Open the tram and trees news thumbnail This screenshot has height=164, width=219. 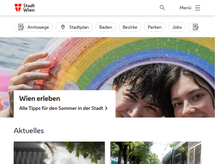pos(156,153)
